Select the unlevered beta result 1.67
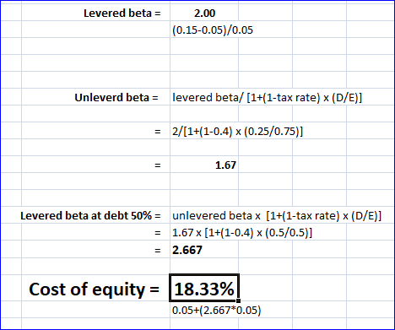The width and height of the screenshot is (395, 330). tap(225, 165)
